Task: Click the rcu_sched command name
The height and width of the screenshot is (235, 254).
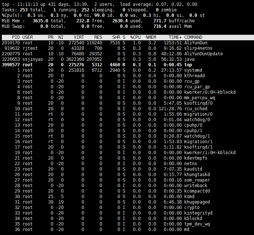Action: 196,109
